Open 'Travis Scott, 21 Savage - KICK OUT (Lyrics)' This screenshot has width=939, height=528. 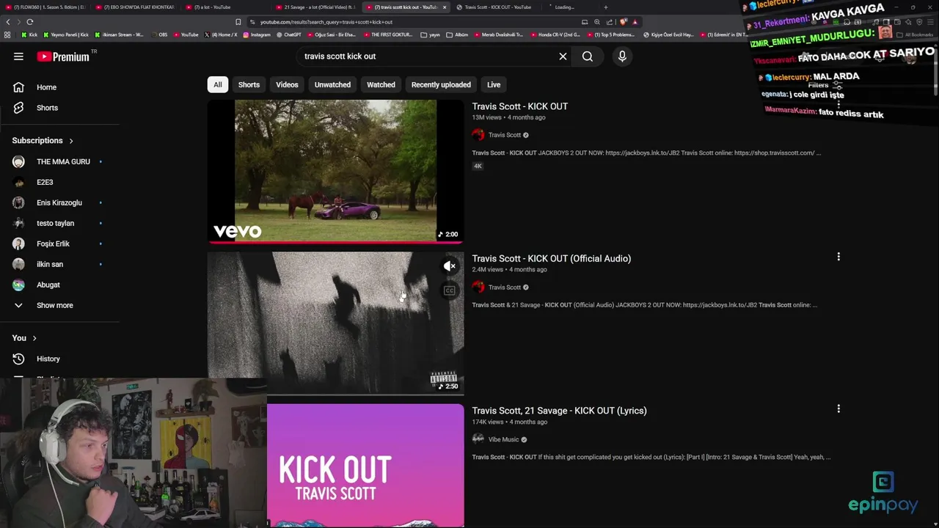point(559,411)
